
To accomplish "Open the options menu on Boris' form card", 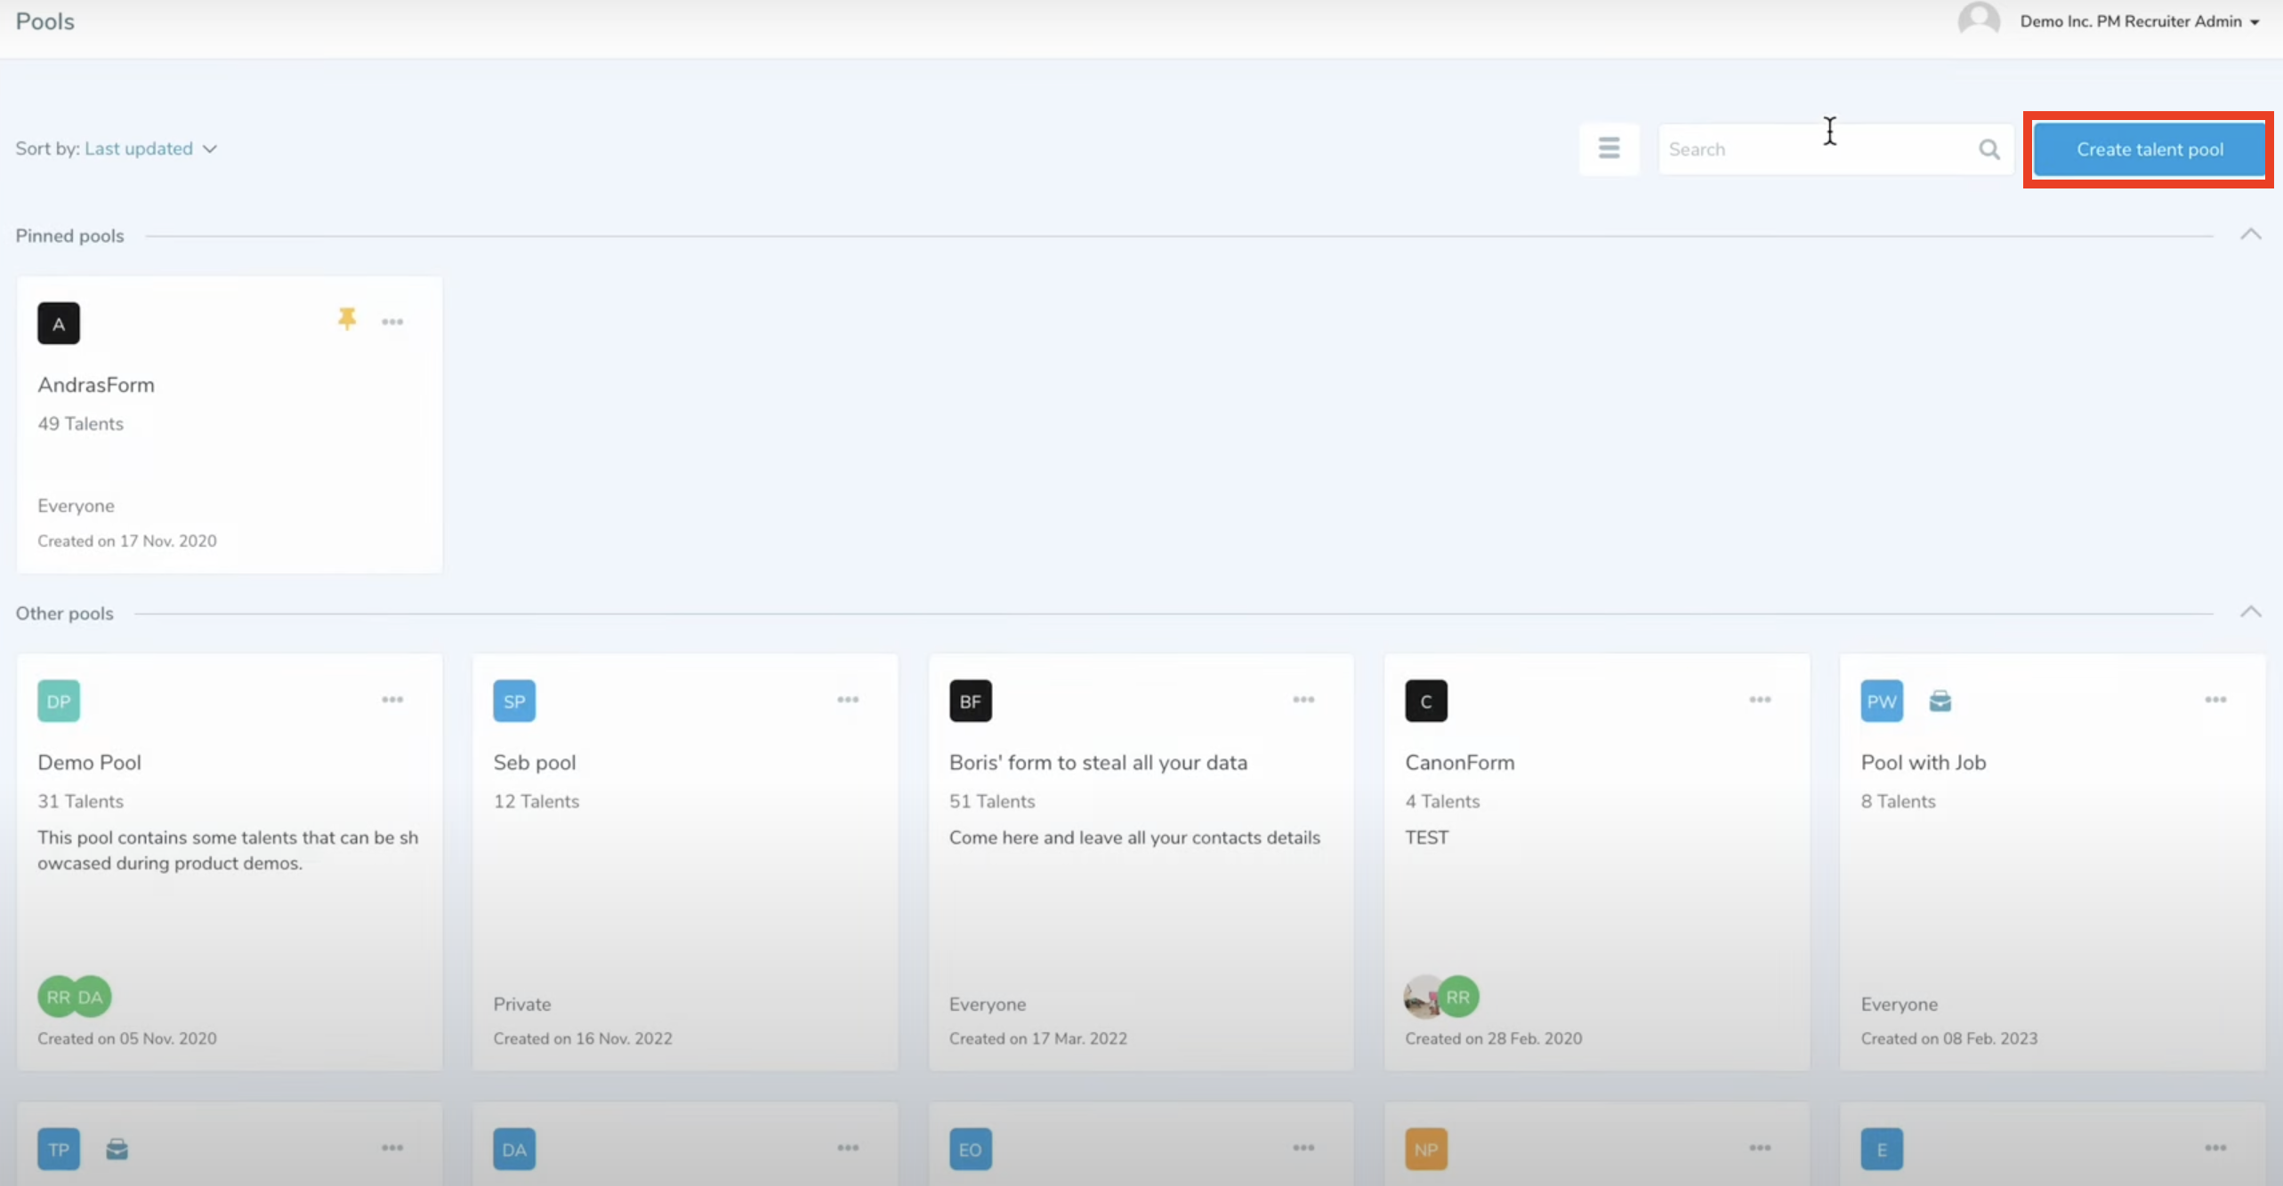I will pos(1303,700).
